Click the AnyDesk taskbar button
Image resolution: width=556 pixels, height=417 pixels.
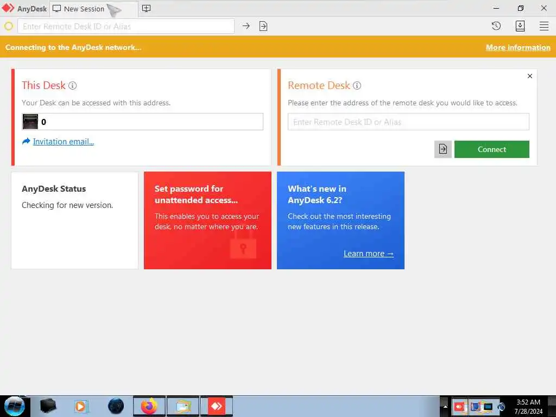(x=216, y=406)
